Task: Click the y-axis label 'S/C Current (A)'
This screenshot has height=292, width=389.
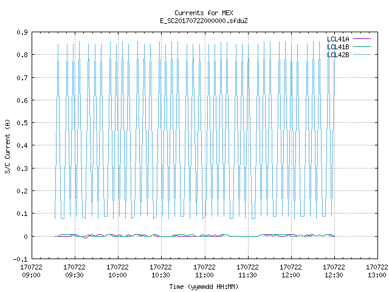Action: pos(8,146)
